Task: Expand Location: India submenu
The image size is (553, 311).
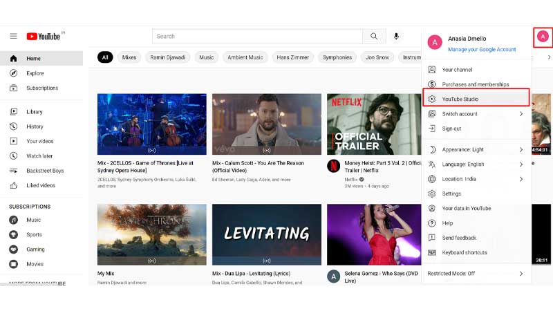Action: coord(476,179)
